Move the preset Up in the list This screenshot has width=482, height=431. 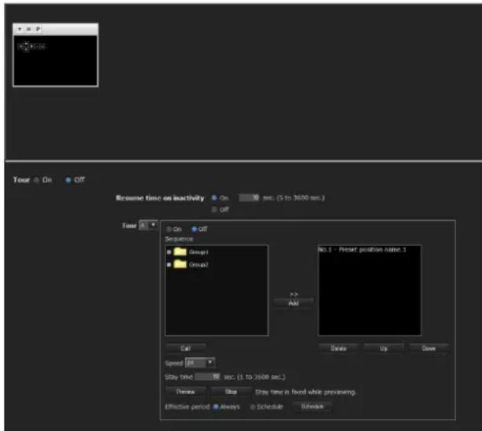point(384,348)
